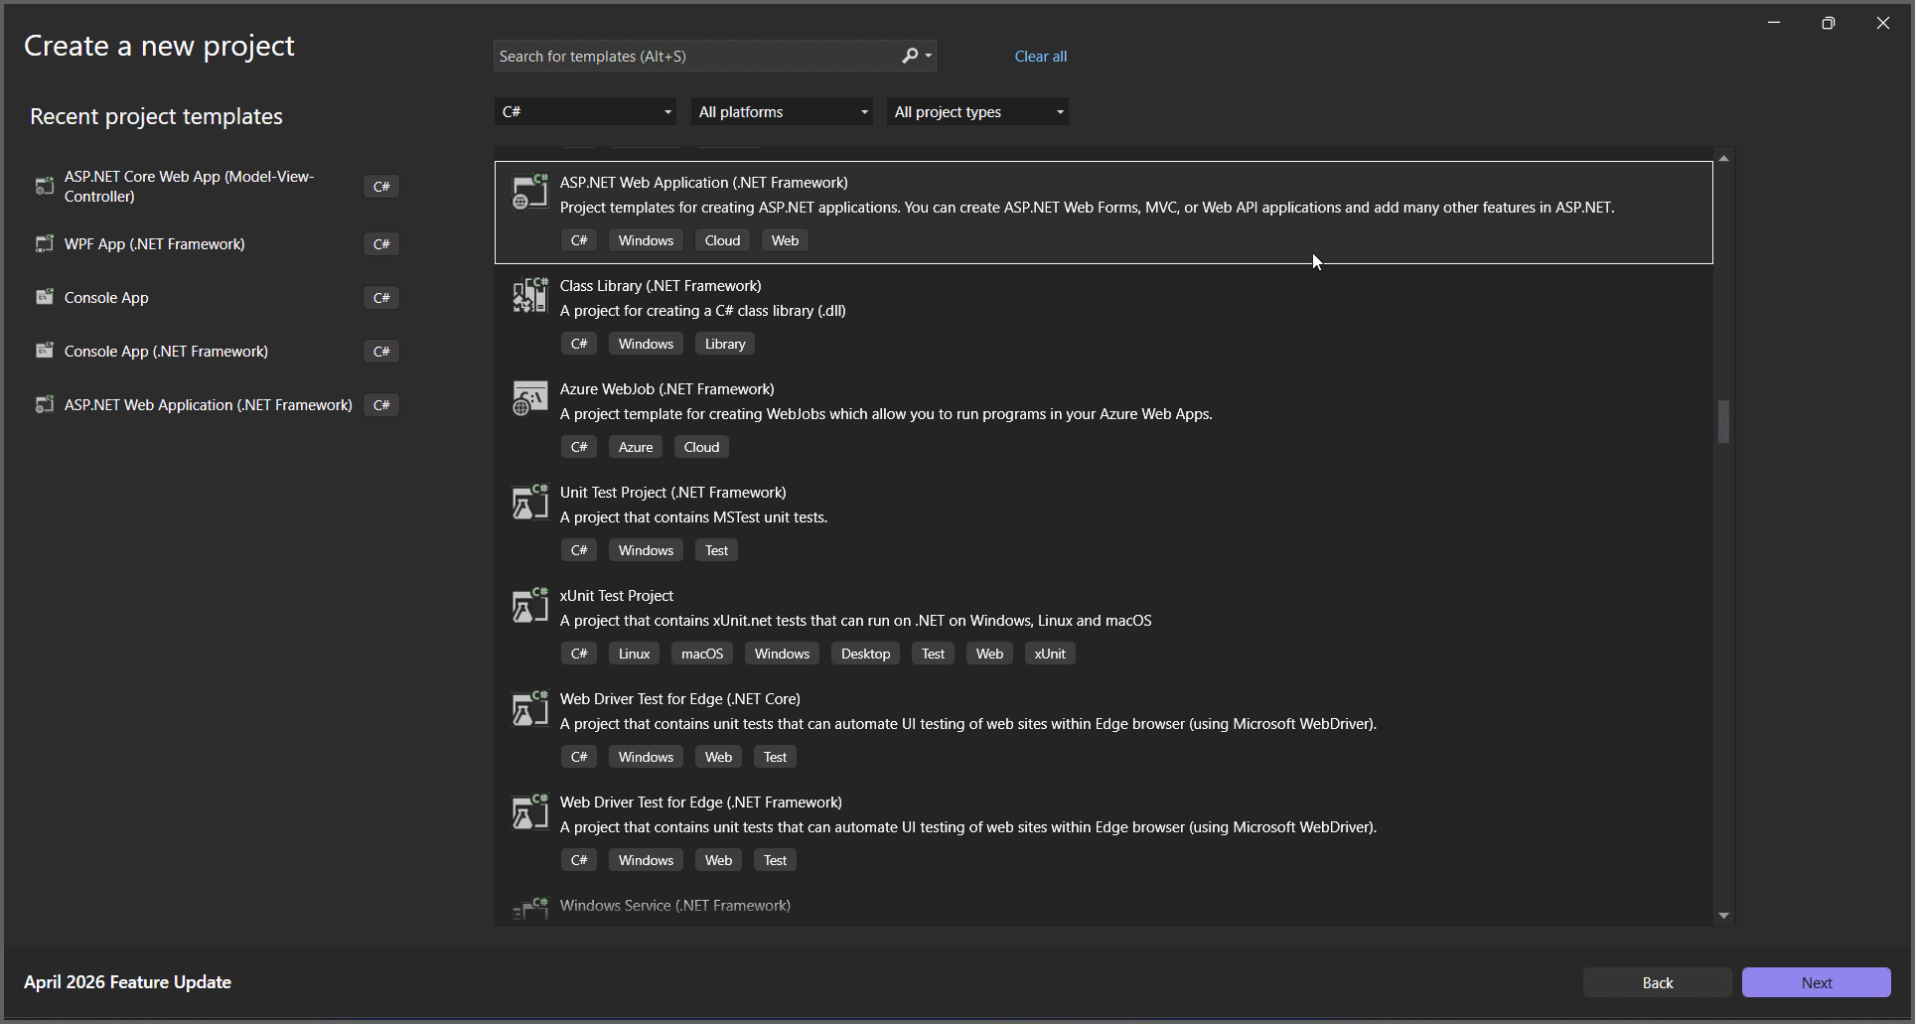Click the Cloud tag under Azure WebJob
Image resolution: width=1915 pixels, height=1024 pixels.
701,447
